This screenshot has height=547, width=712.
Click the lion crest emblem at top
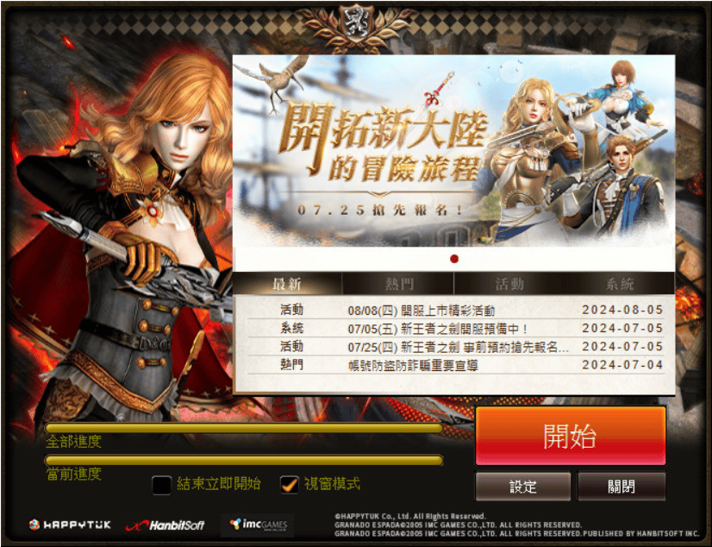356,22
